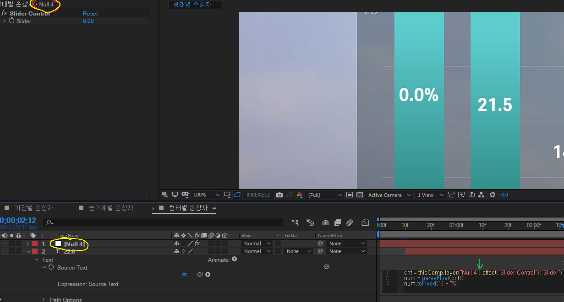The width and height of the screenshot is (564, 302).
Task: Toggle layer 2 shy switch
Action: (176, 251)
